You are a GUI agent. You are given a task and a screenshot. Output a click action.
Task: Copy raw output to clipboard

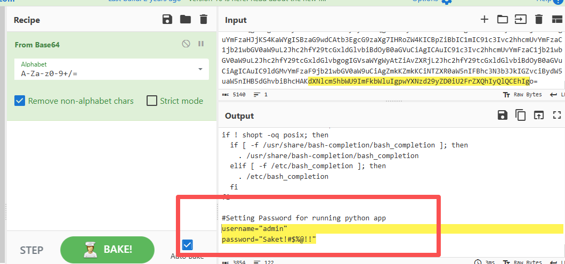coord(520,115)
